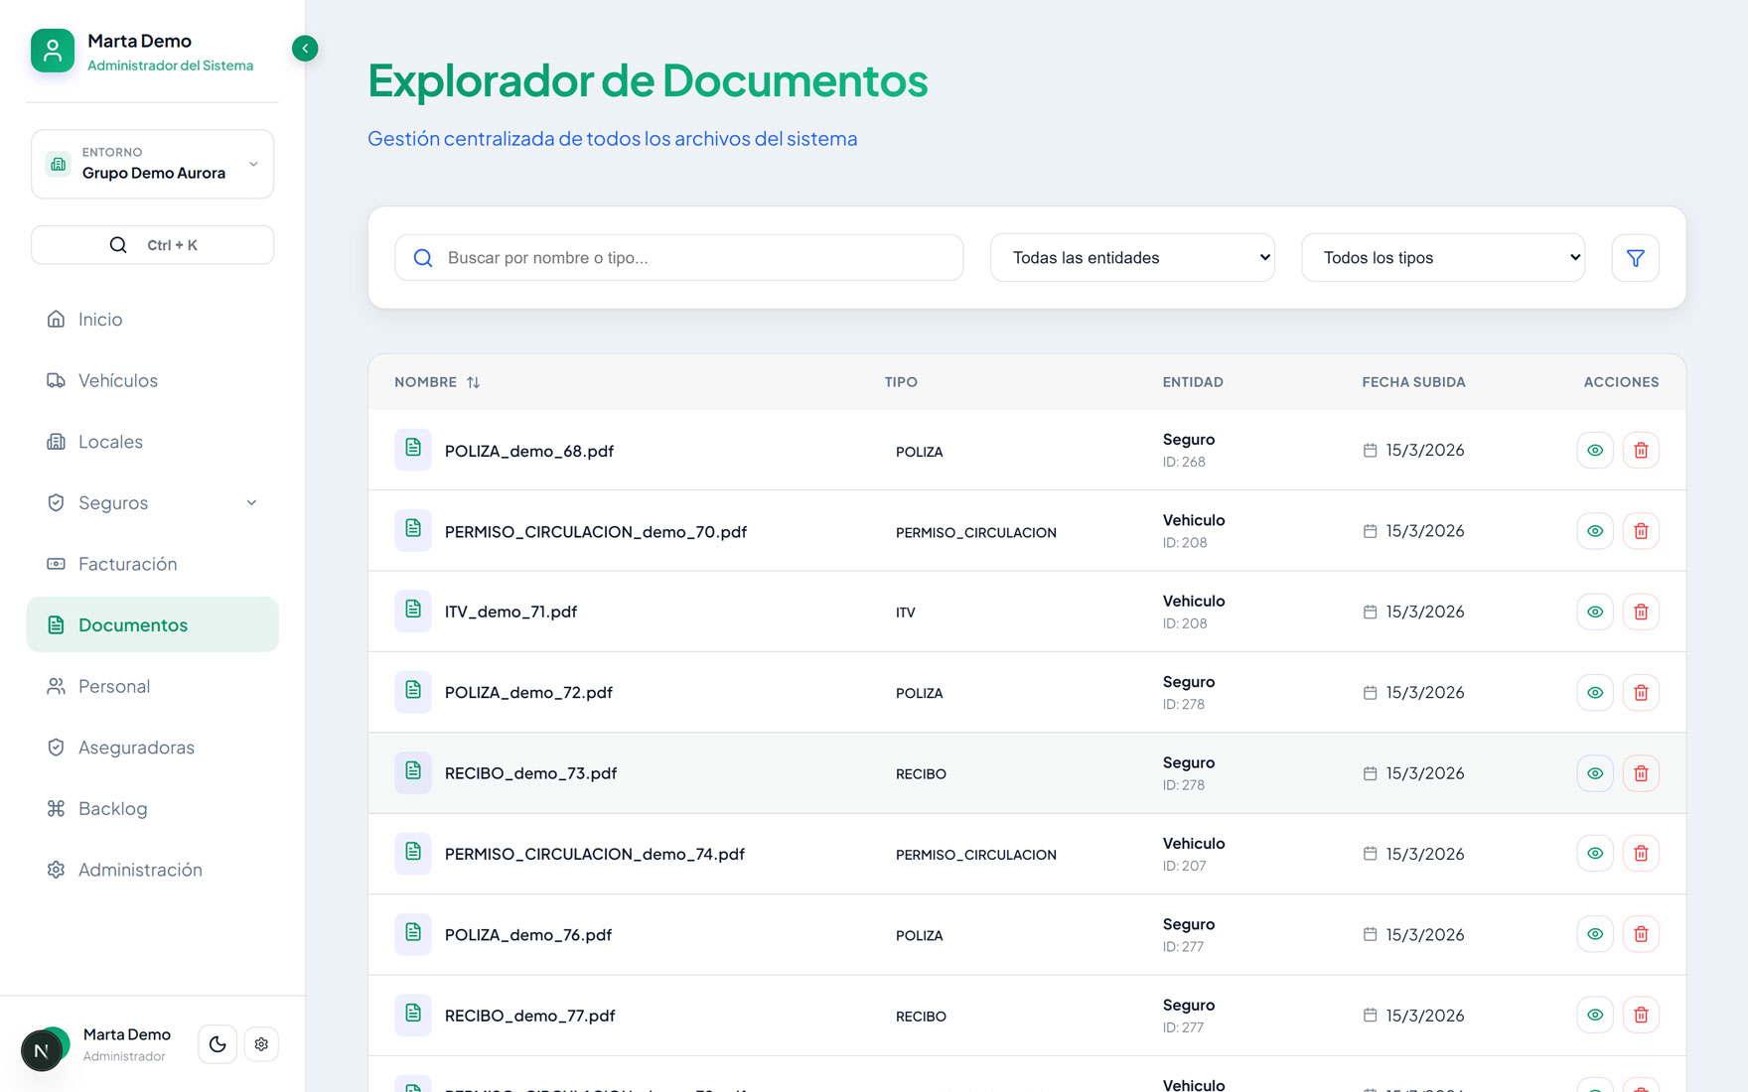
Task: Click Marta Demo name in the top profile
Action: coord(139,41)
